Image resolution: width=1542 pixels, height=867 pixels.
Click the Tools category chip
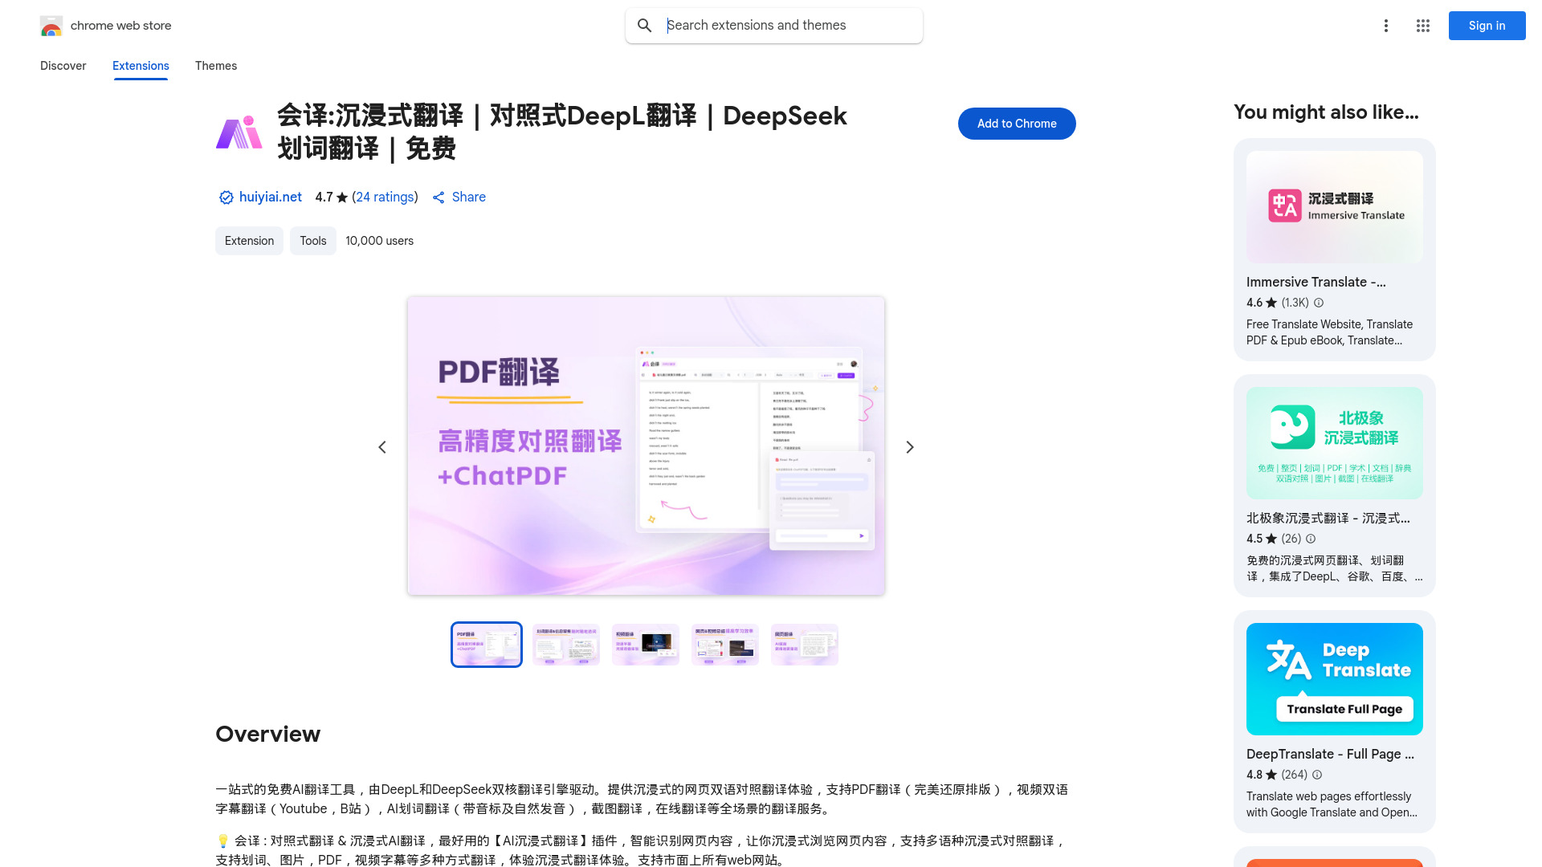coord(313,241)
